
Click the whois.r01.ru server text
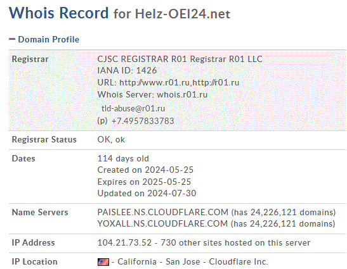pyautogui.click(x=182, y=94)
